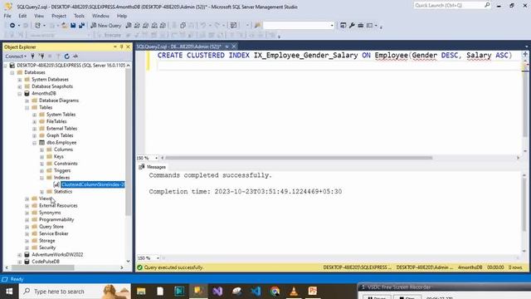
Task: Select the Triggers folder in the tree
Action: [62, 170]
